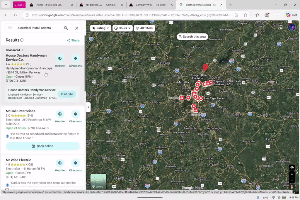Zoom in the map with plus button
The image size is (300, 200).
(292, 174)
